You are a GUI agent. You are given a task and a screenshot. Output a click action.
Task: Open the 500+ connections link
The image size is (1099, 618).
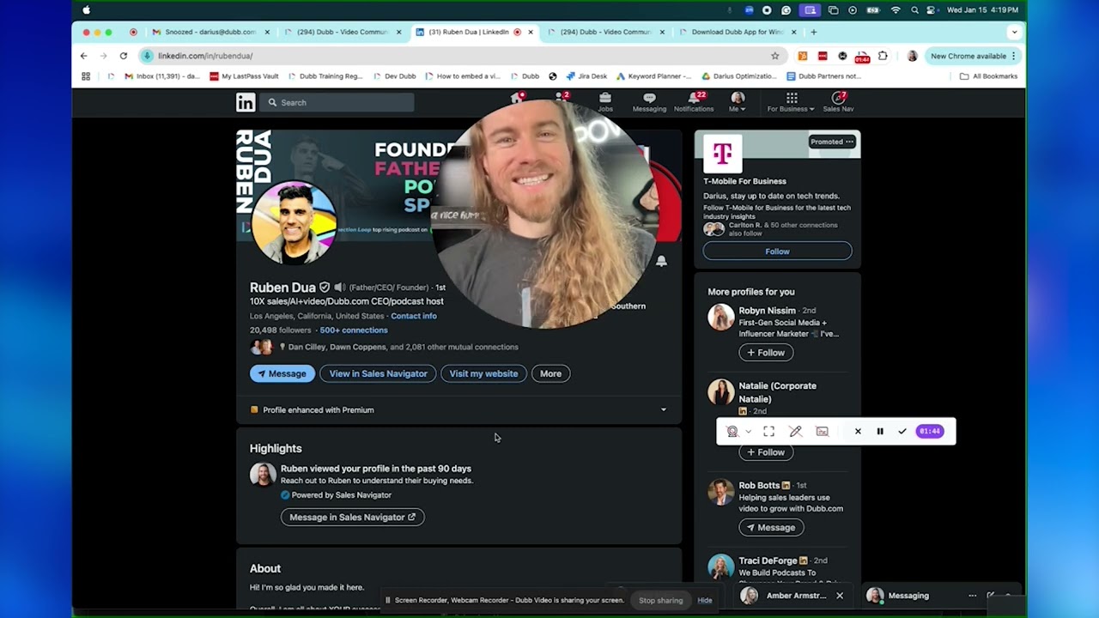click(x=354, y=330)
